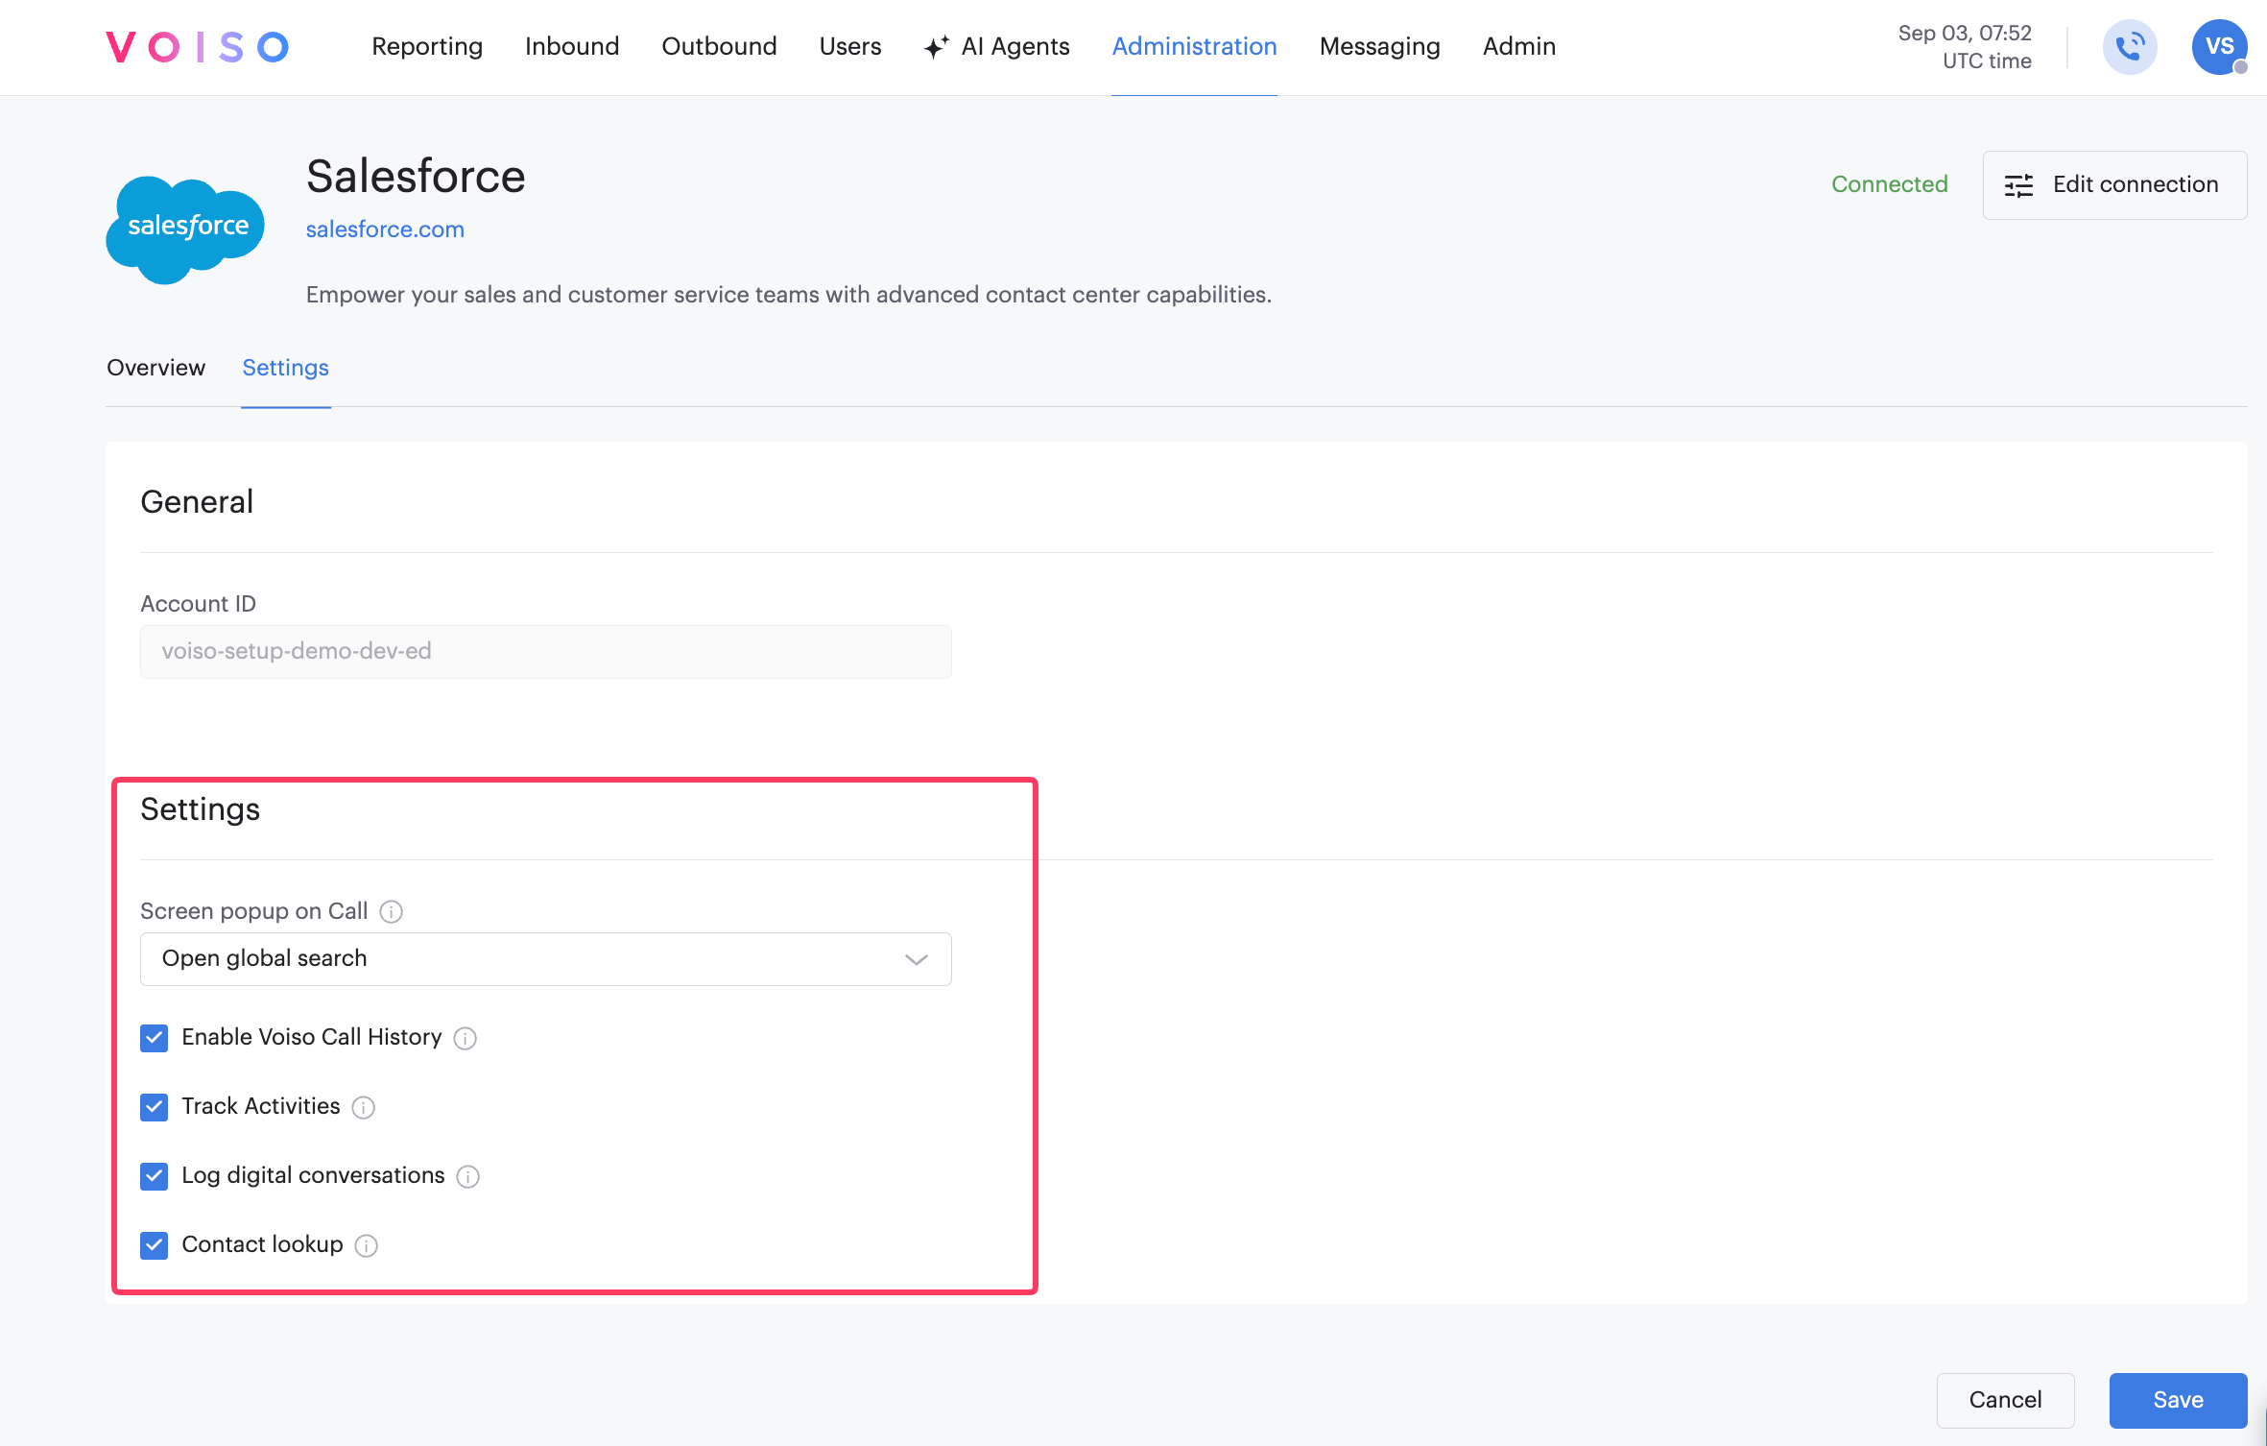Screen dimensions: 2267x1446
Task: Open the Inbound menu
Action: click(x=572, y=46)
